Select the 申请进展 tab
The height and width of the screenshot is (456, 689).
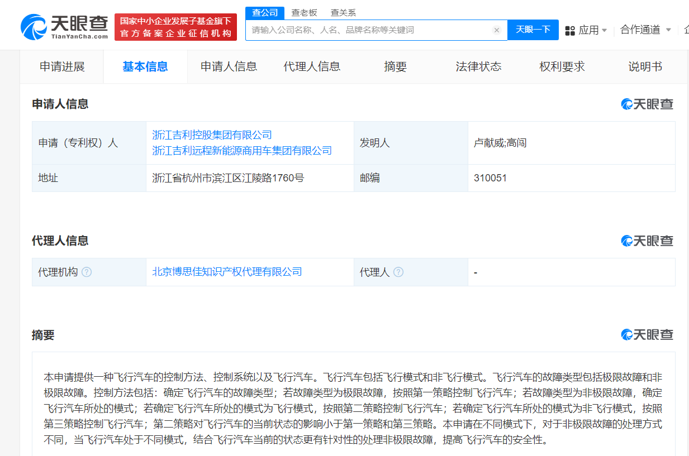pos(61,66)
